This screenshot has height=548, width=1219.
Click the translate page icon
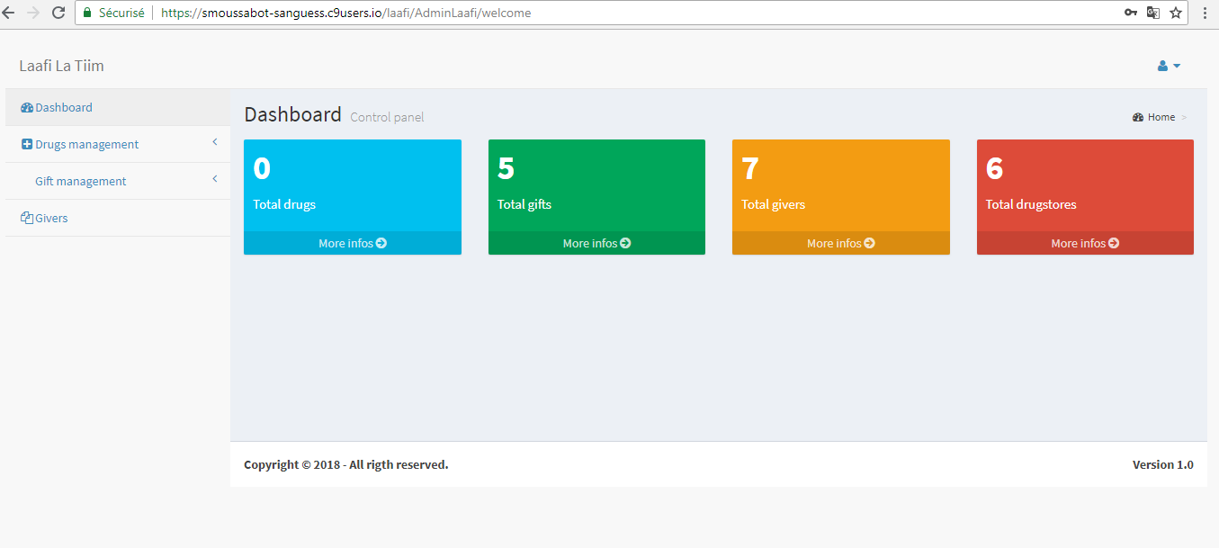[x=1153, y=13]
